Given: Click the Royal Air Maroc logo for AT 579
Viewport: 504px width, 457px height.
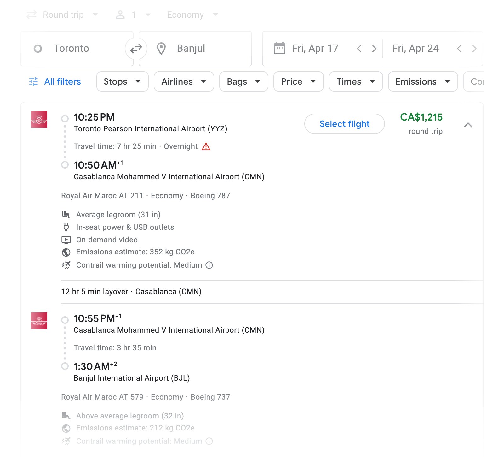Looking at the screenshot, I should (39, 321).
